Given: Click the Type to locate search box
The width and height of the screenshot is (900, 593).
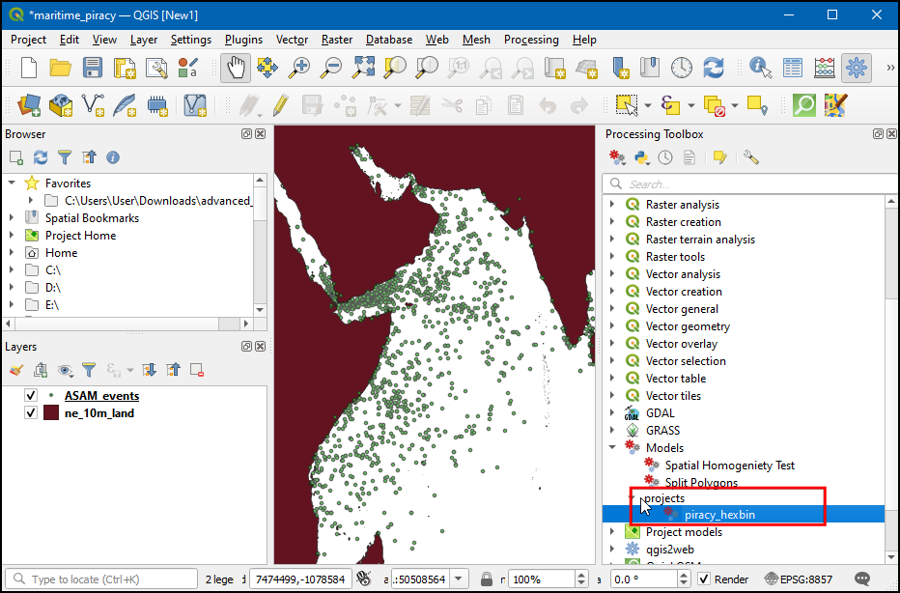Looking at the screenshot, I should point(101,579).
